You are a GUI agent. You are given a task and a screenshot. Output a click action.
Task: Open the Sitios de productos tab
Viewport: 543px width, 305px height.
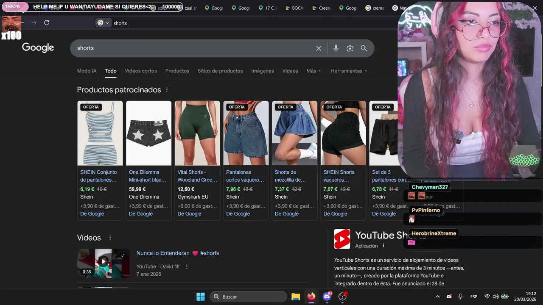tap(220, 71)
